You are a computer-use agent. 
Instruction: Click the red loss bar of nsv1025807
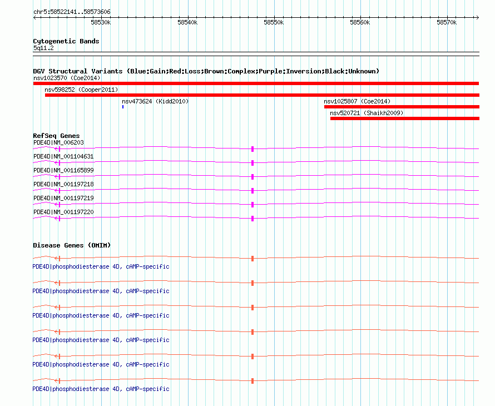coord(402,107)
